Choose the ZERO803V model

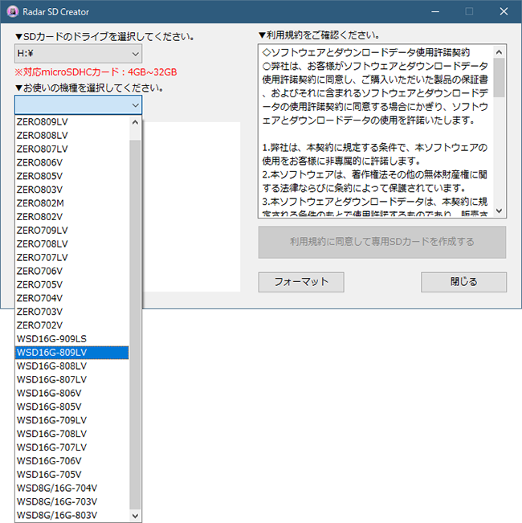pyautogui.click(x=71, y=190)
